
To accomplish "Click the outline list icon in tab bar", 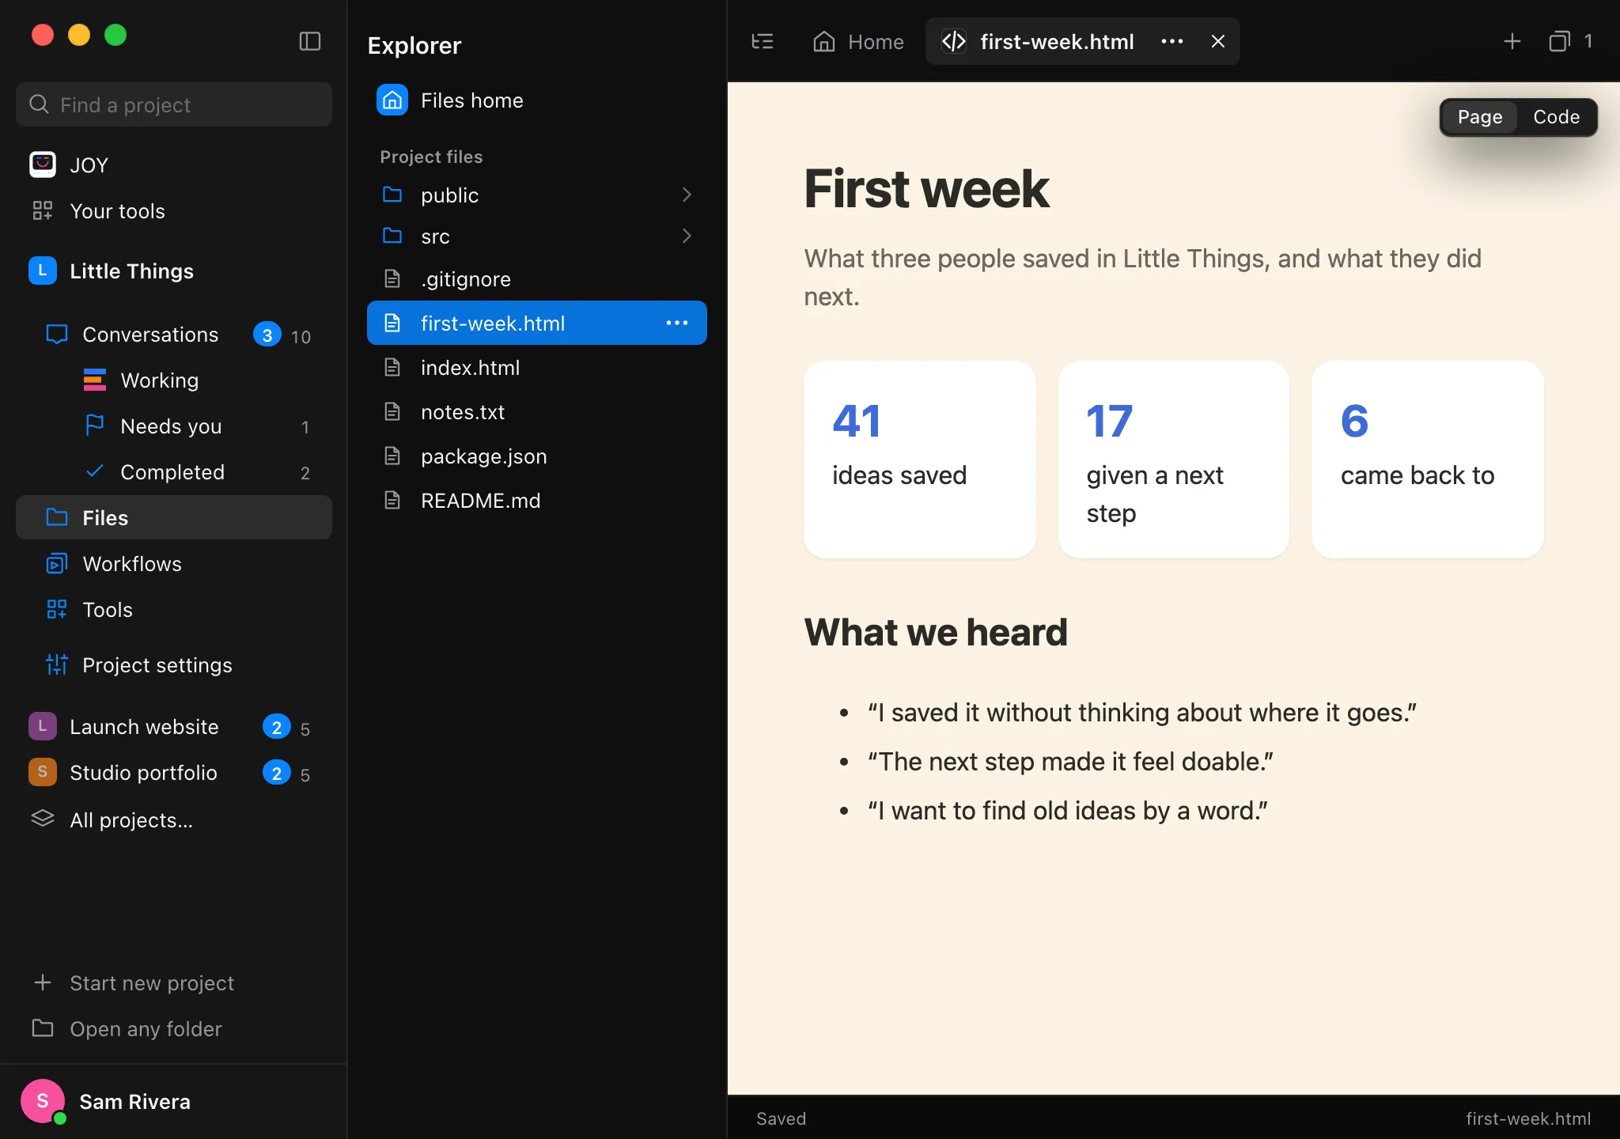I will tap(763, 41).
